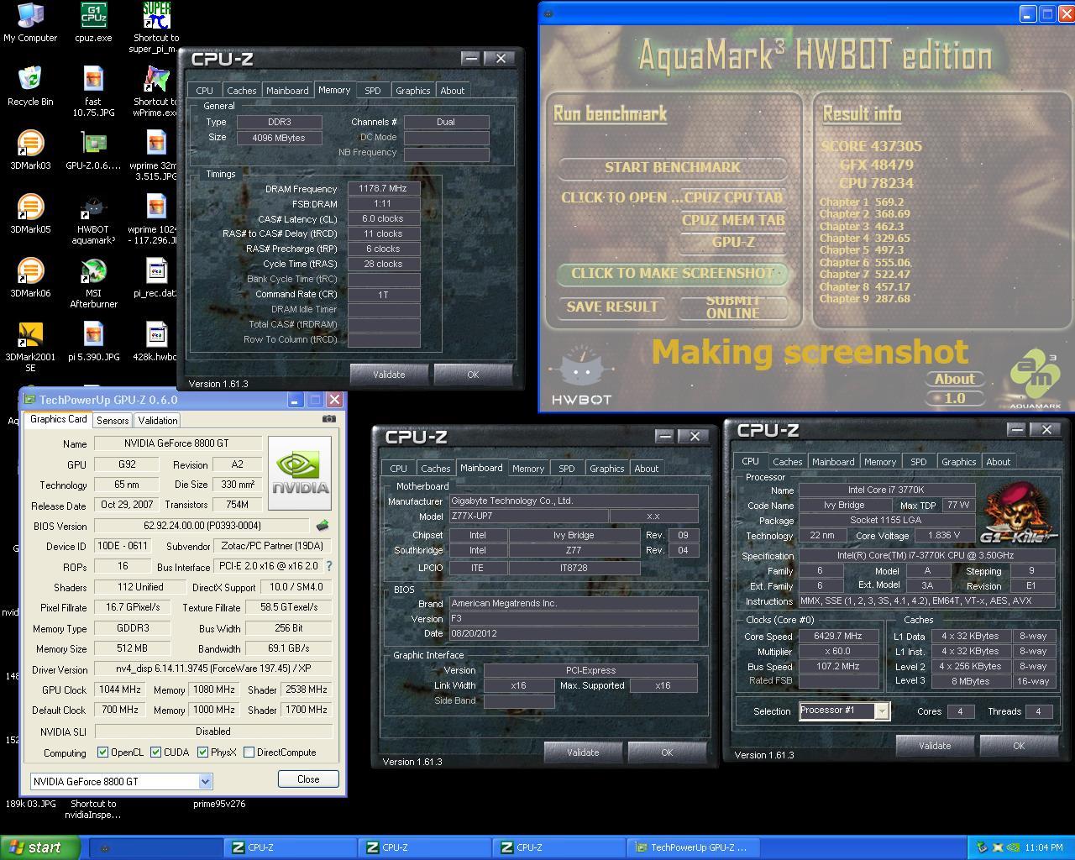
Task: Open the pi_rec.dat file icon
Action: [156, 278]
